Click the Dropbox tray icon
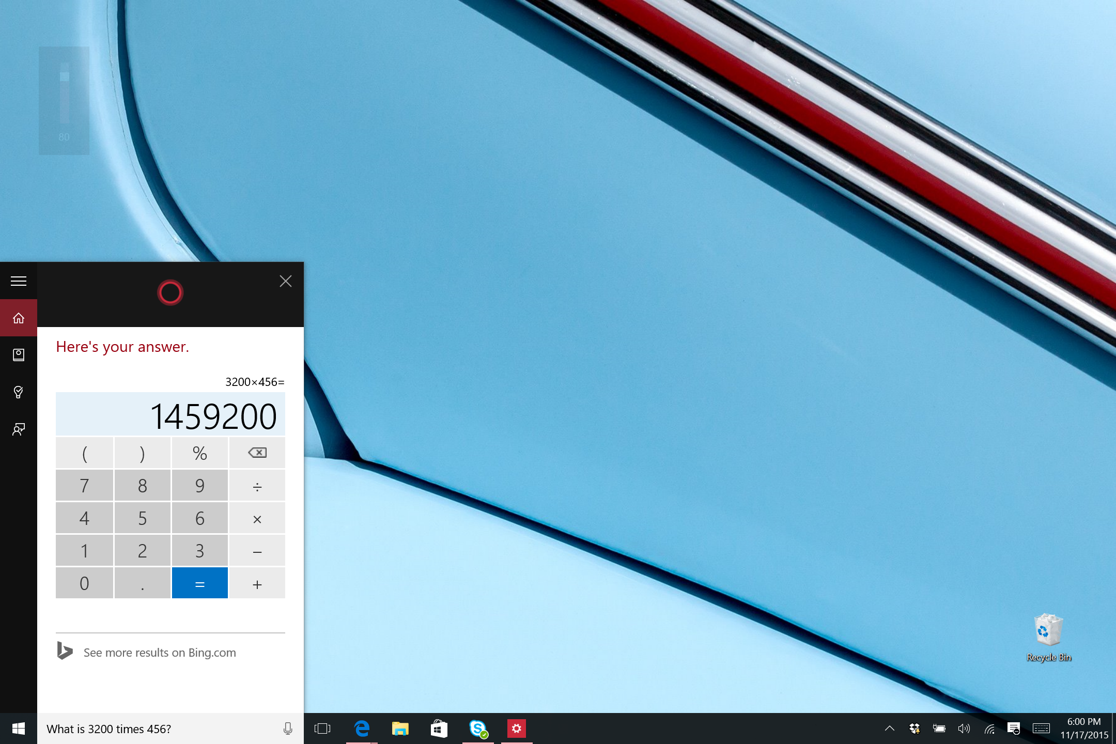Image resolution: width=1116 pixels, height=744 pixels. (x=914, y=729)
